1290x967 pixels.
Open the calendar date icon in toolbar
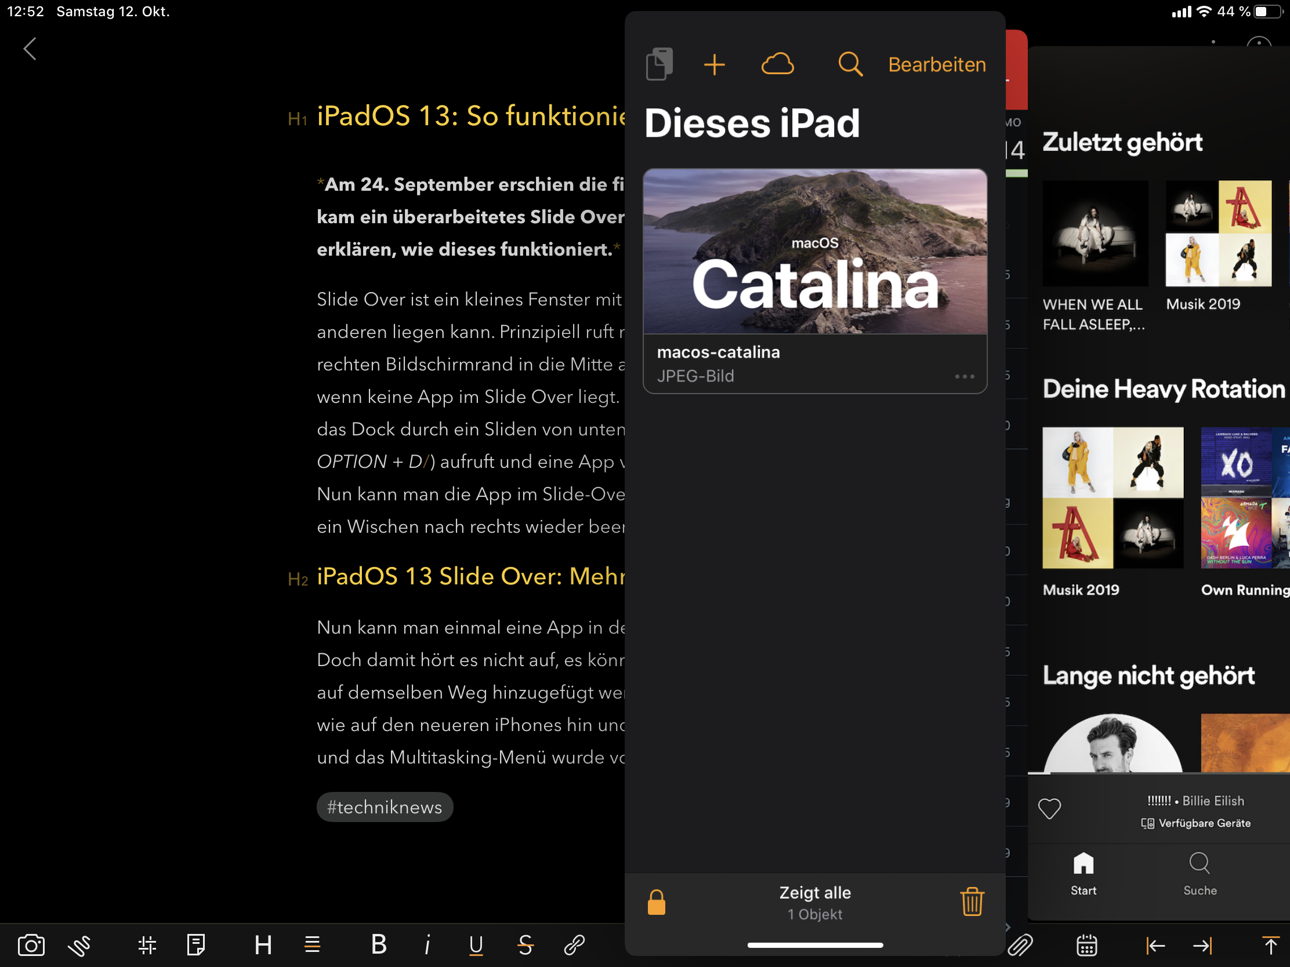pos(1086,946)
